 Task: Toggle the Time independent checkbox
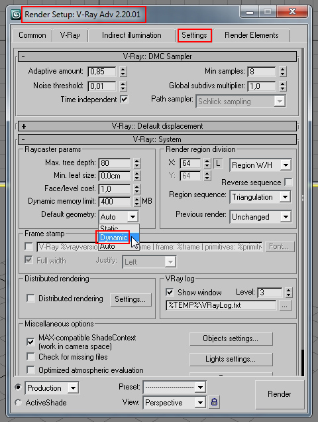pyautogui.click(x=124, y=100)
